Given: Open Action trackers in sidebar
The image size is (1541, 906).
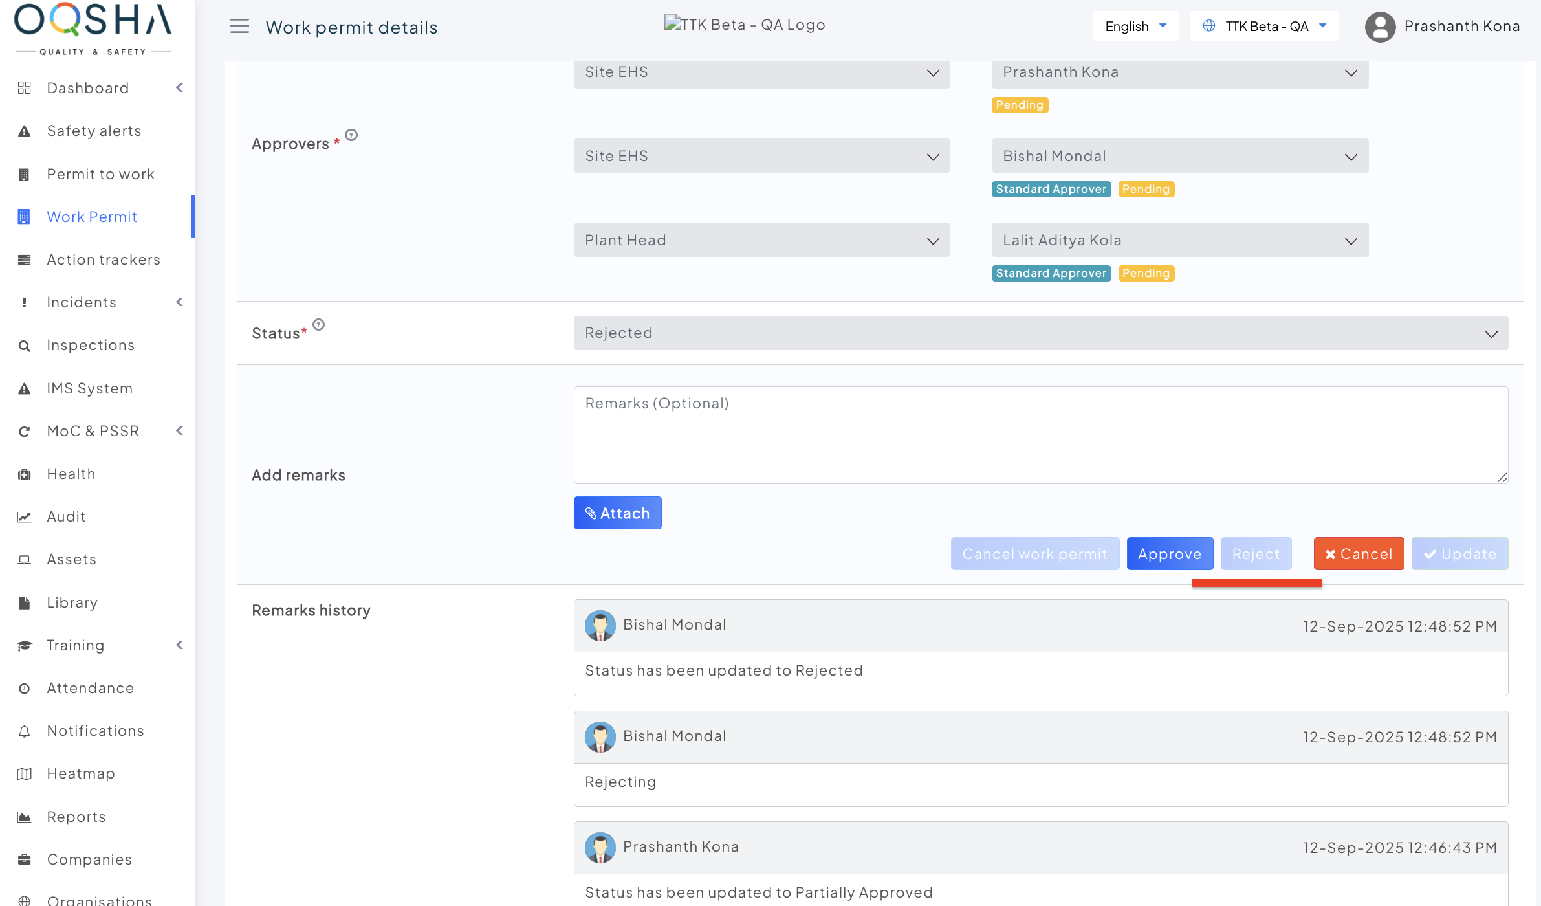Looking at the screenshot, I should tap(104, 260).
